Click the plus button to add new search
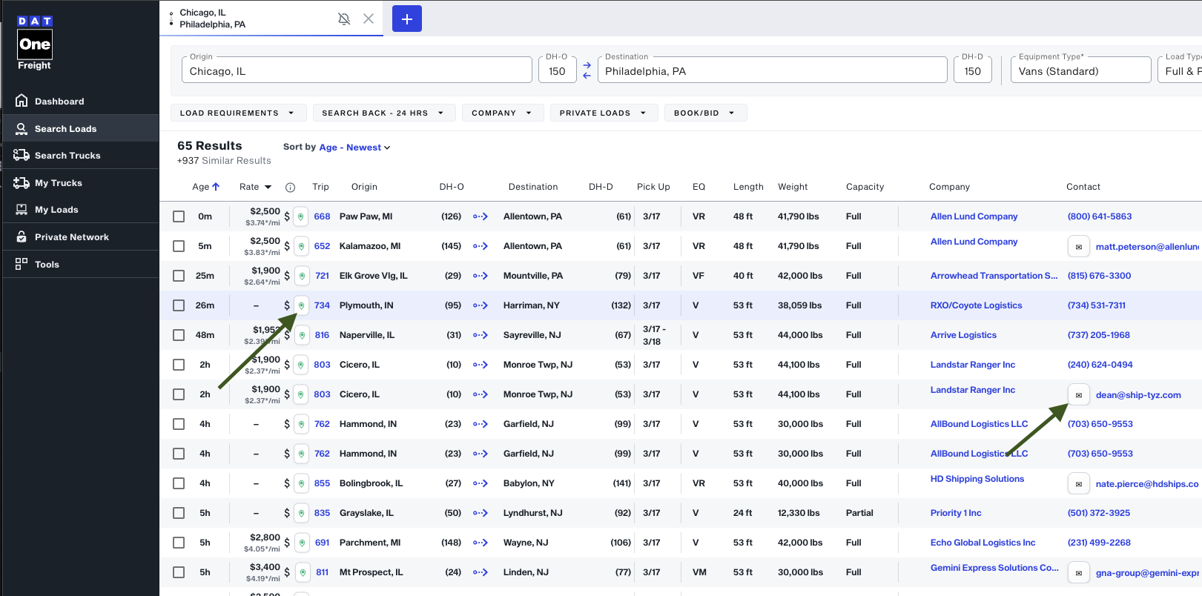The width and height of the screenshot is (1202, 596). [406, 19]
